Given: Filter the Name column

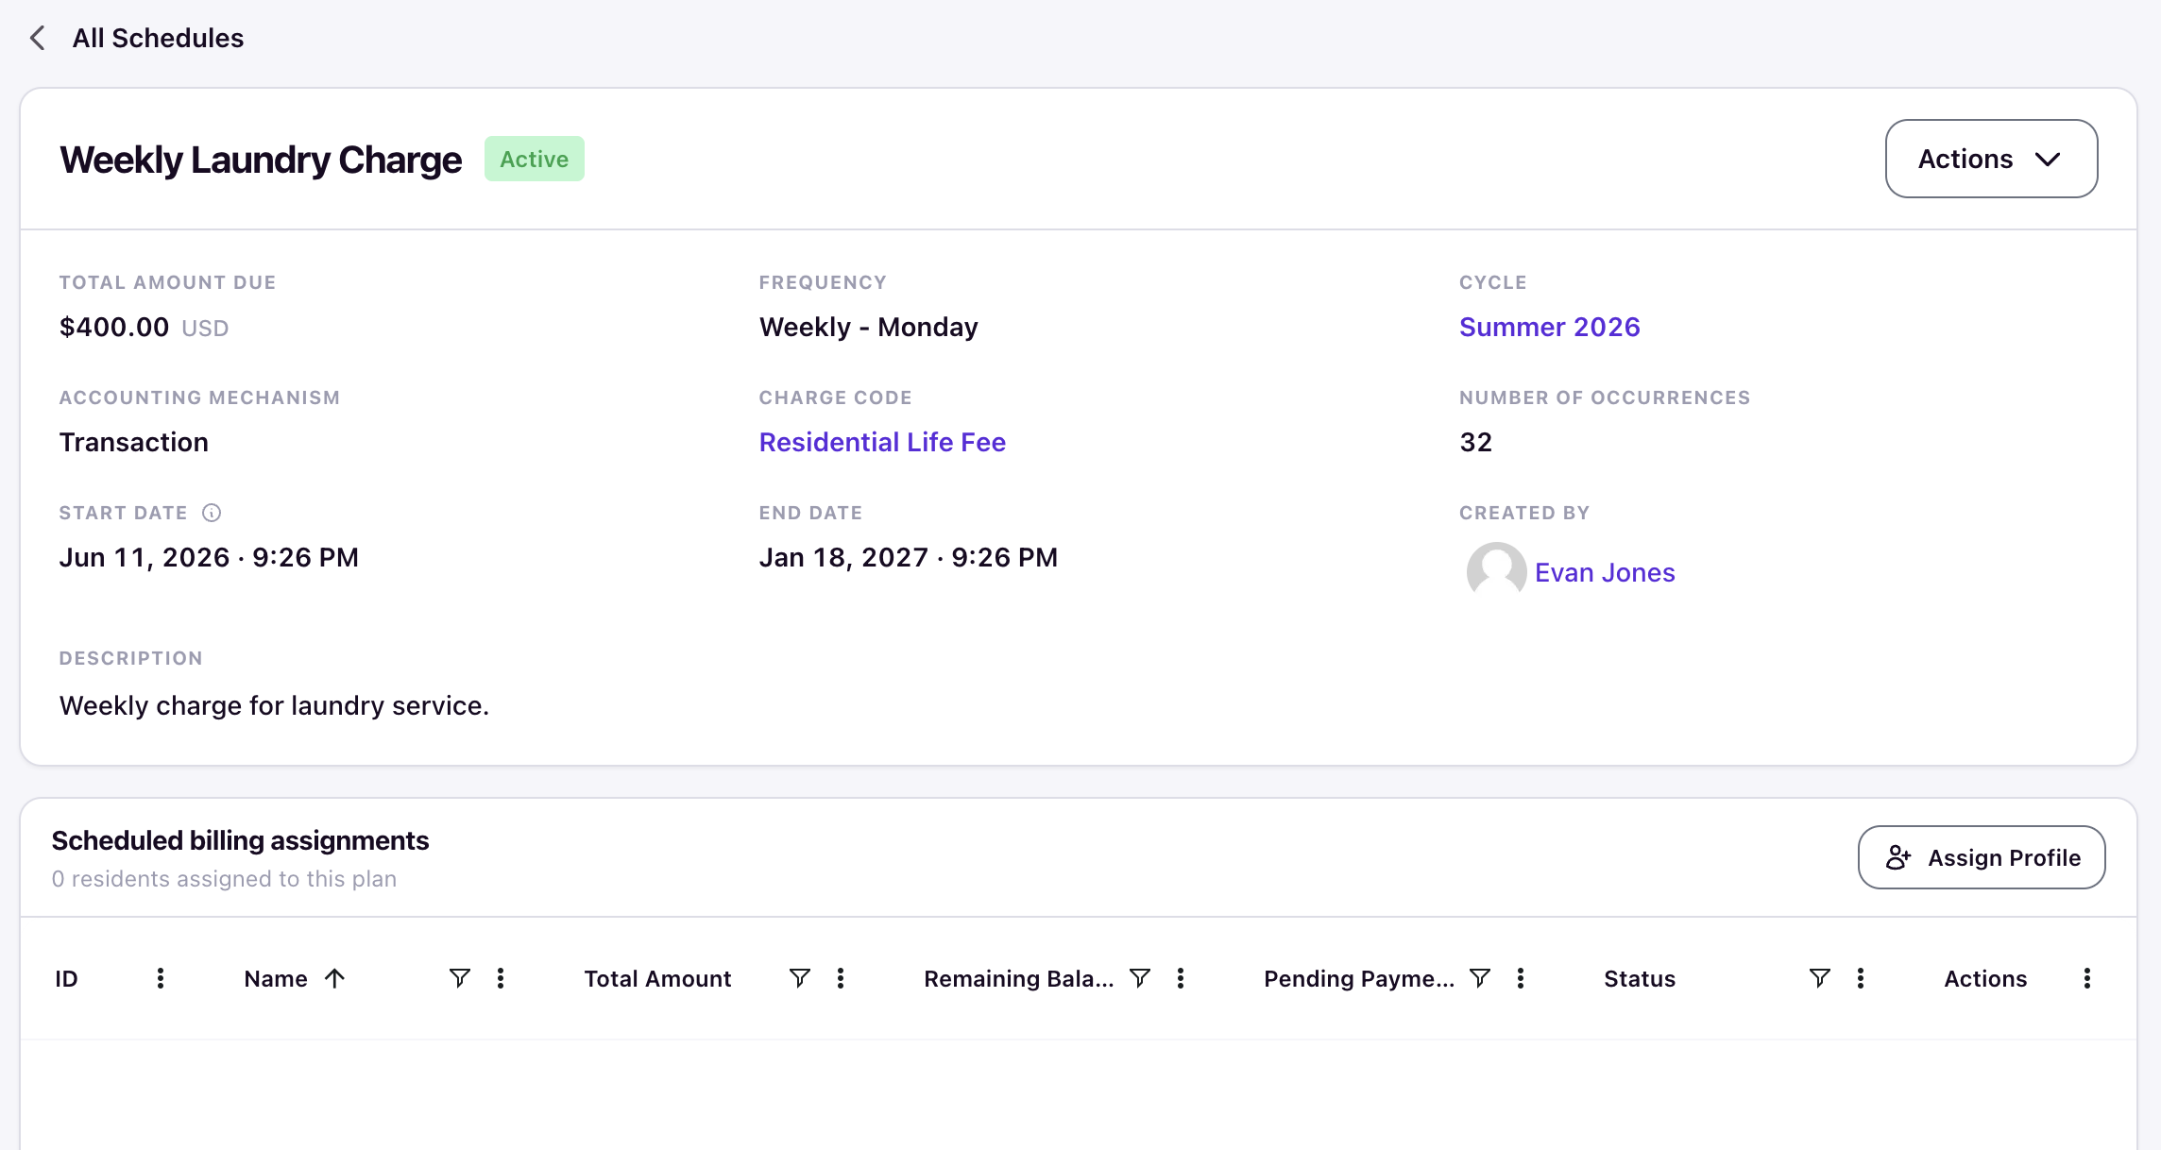Looking at the screenshot, I should [x=460, y=978].
